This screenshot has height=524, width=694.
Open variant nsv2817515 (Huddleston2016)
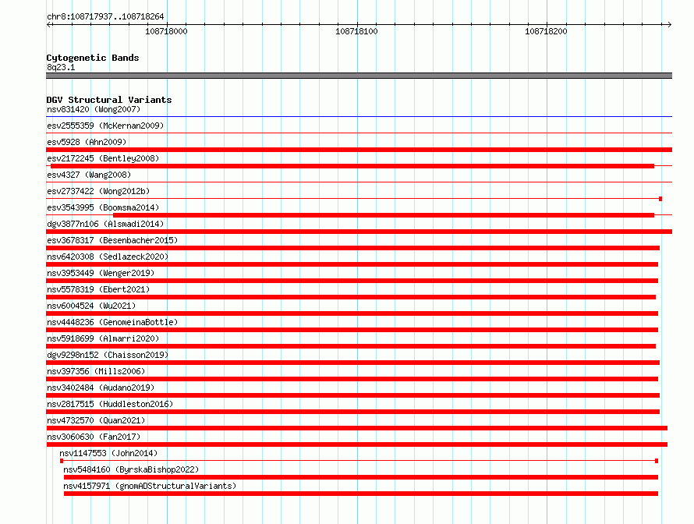(x=110, y=404)
